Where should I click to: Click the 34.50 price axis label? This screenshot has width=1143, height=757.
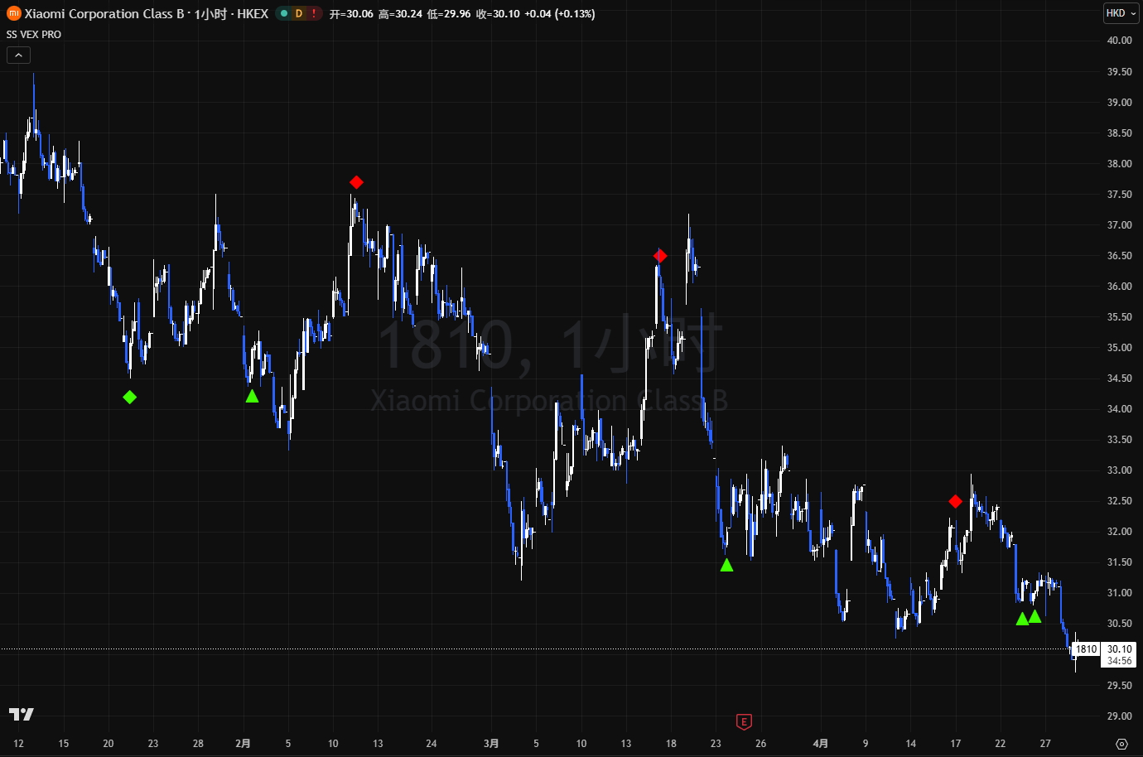coord(1119,378)
